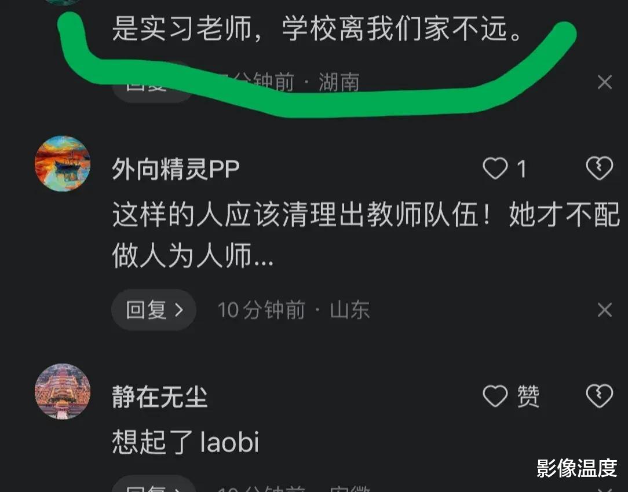This screenshot has height=492, width=628.
Task: Select comment text 想起了 laobi
Action: (x=185, y=442)
